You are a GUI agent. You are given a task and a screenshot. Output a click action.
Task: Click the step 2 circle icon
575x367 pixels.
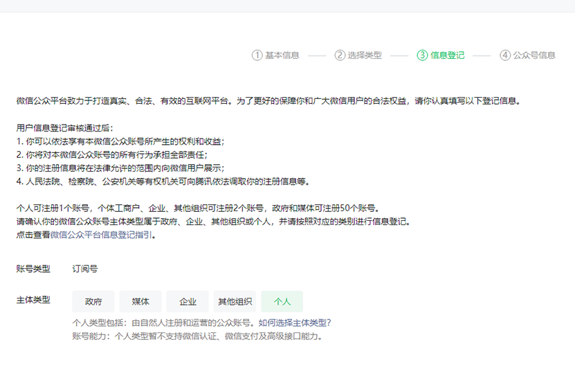(x=340, y=55)
